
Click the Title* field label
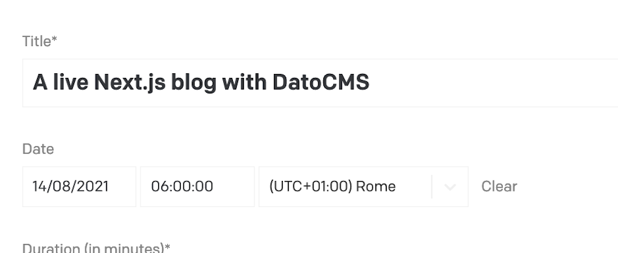pyautogui.click(x=40, y=42)
